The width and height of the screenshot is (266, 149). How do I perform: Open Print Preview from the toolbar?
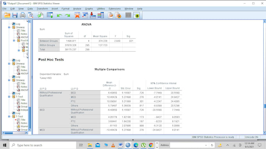point(31,15)
